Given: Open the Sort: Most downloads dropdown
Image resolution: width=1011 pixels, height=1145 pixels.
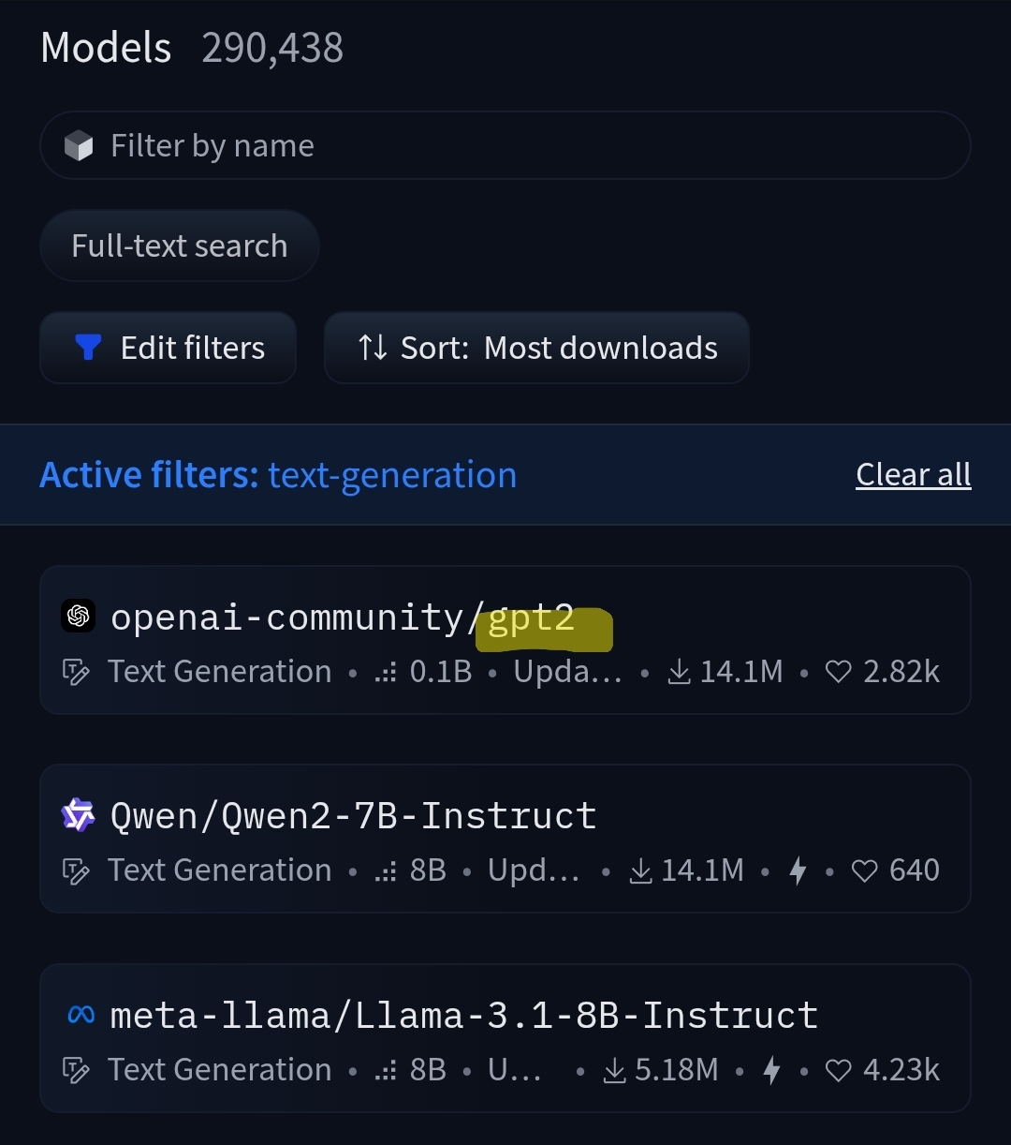Looking at the screenshot, I should (536, 348).
